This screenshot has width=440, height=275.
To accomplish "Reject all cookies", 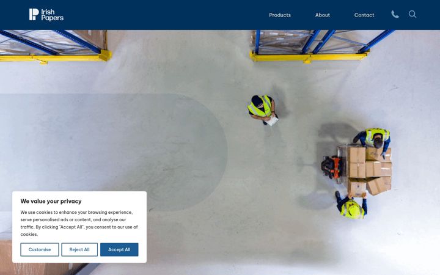I will [79, 249].
